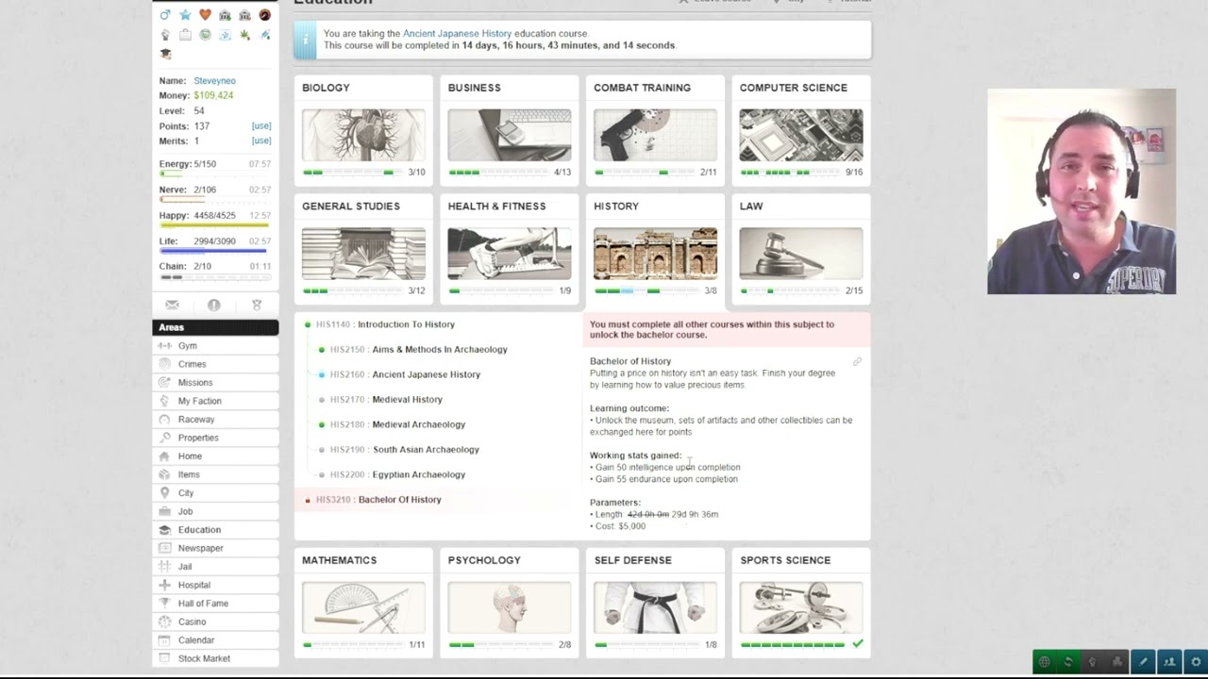Click the pencil icon in bottom chat bar
Screen dimensions: 1208x679
(1143, 662)
